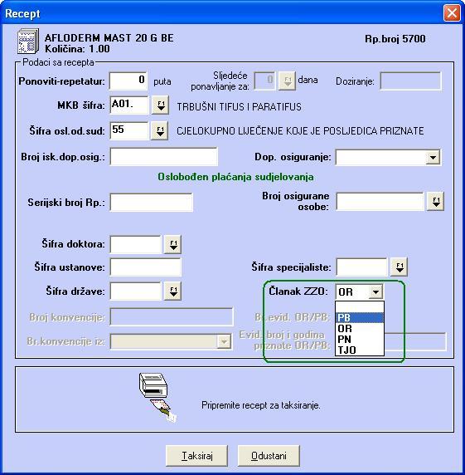Screen dimensions: 465x475
Task: Open the F1 lookup for Broj osigurane osobe
Action: point(436,202)
